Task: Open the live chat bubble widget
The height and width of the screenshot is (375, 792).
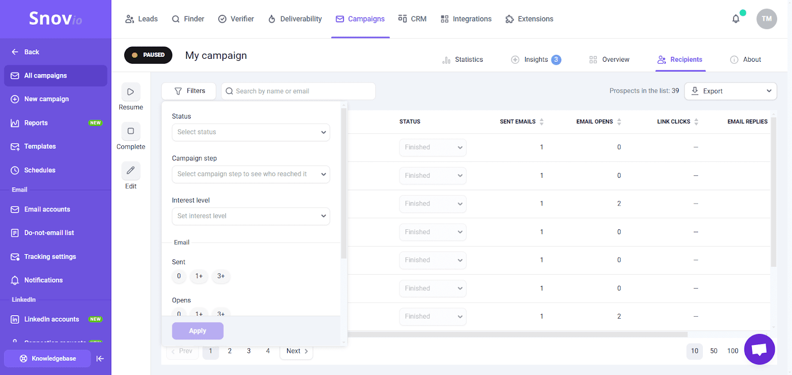Action: (x=759, y=349)
